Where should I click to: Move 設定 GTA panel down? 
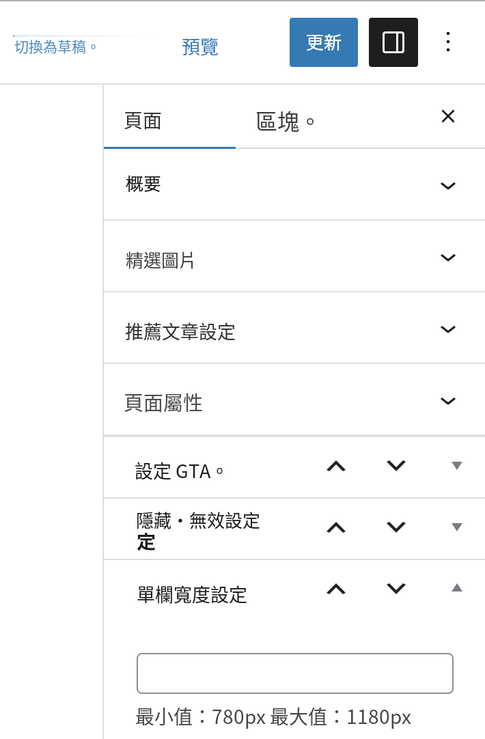[x=396, y=466]
